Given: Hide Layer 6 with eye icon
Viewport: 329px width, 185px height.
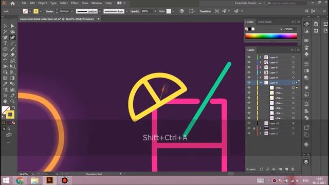Looking at the screenshot, I should click(x=249, y=67).
